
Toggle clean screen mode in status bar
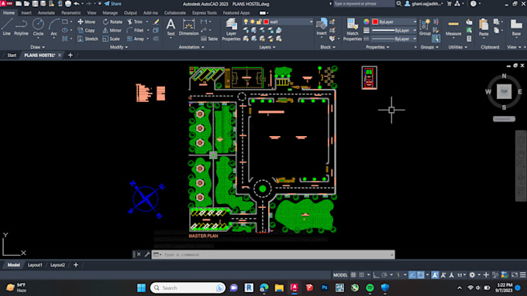(x=515, y=275)
